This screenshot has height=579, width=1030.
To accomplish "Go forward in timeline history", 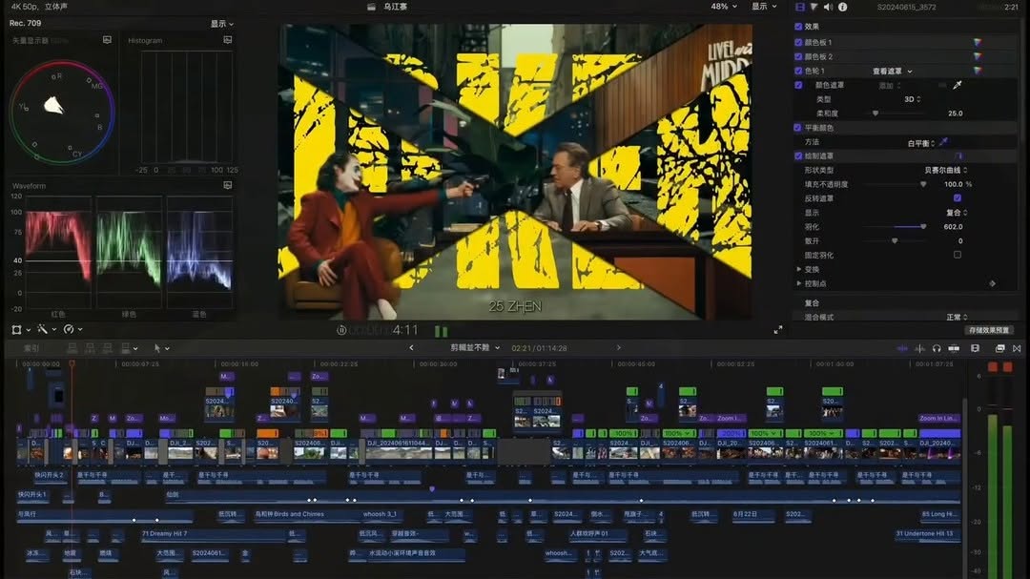I will 618,347.
